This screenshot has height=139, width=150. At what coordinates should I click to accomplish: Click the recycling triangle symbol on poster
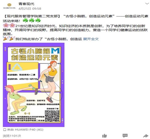click(17, 67)
